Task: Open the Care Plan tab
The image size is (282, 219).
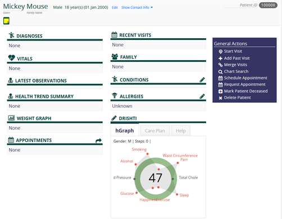Action: coord(155,131)
